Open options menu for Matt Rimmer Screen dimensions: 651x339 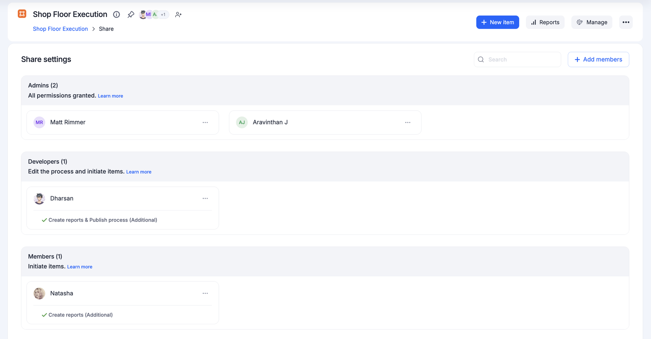coord(205,122)
